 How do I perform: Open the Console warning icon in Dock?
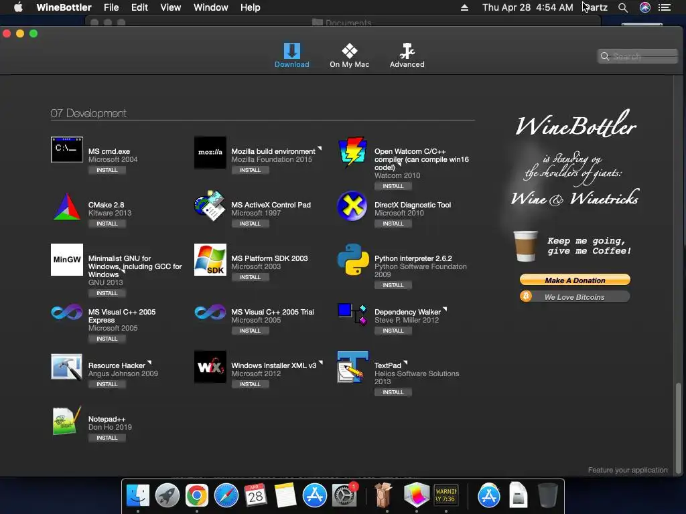tap(446, 495)
